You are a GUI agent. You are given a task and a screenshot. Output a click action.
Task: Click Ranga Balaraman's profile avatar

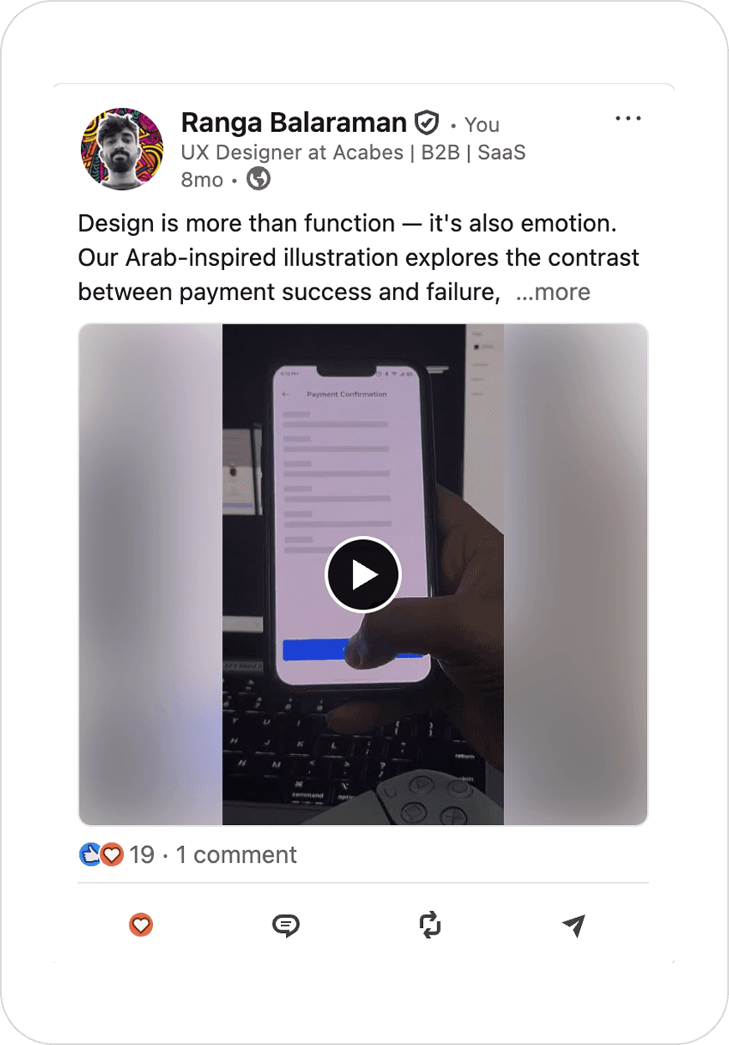[x=122, y=149]
